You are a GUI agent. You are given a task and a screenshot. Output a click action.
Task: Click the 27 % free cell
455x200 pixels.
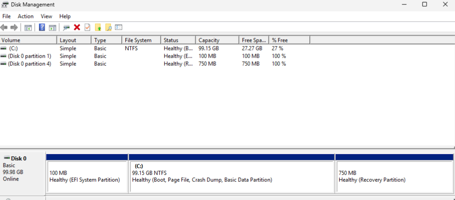(x=278, y=48)
